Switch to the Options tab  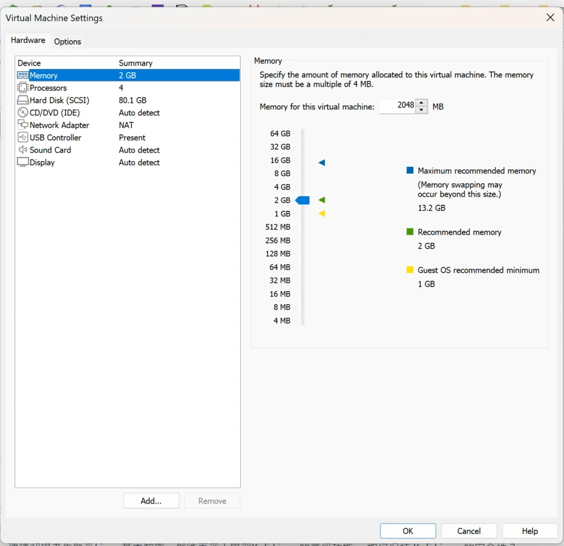click(x=68, y=41)
